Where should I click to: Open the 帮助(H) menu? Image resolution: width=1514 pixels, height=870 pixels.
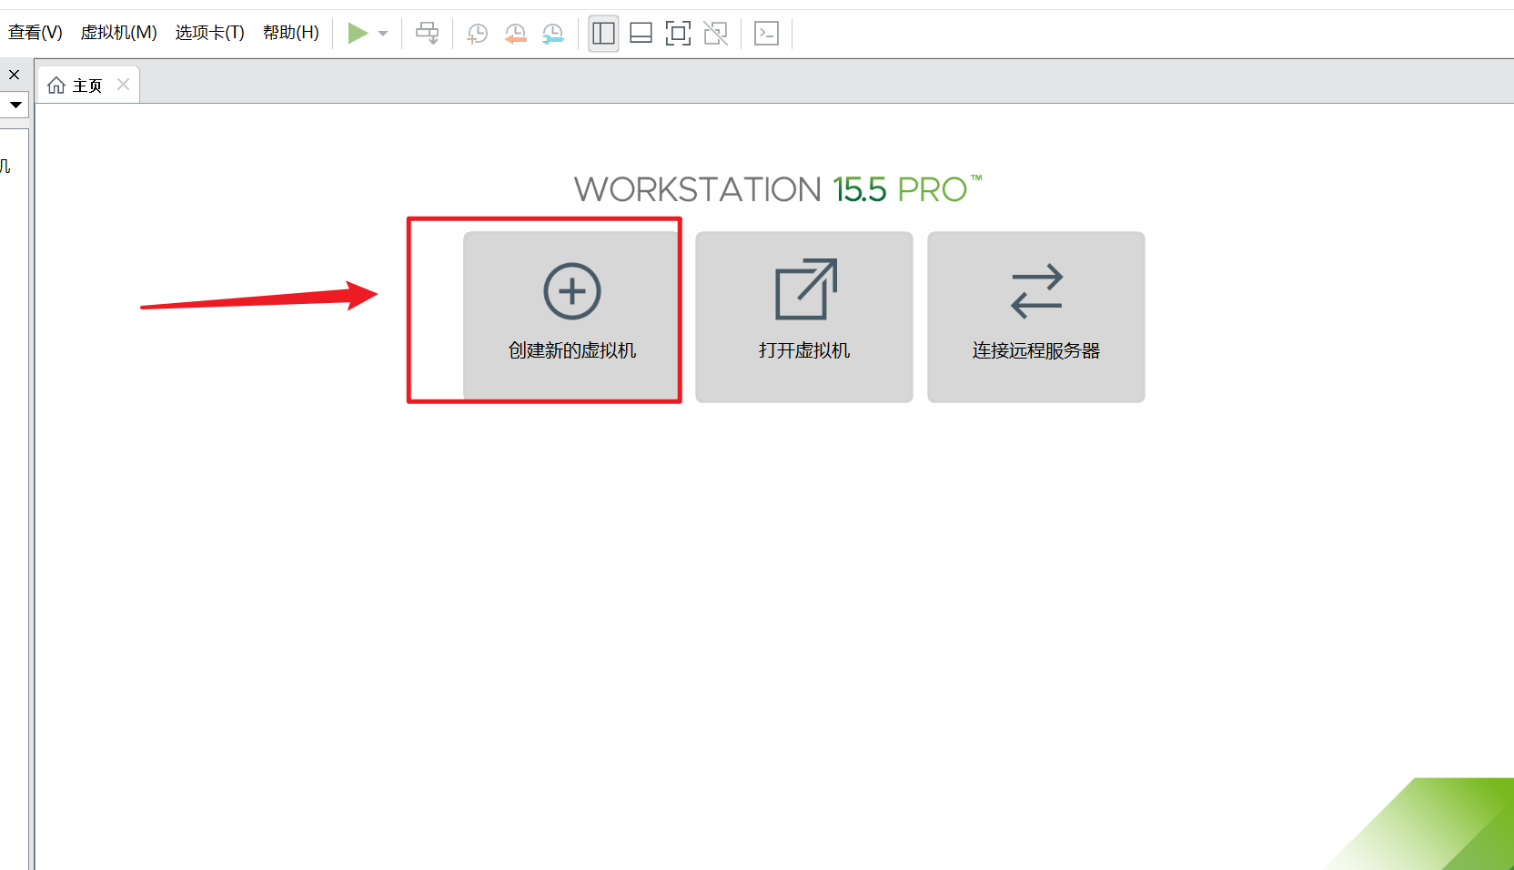pos(290,33)
